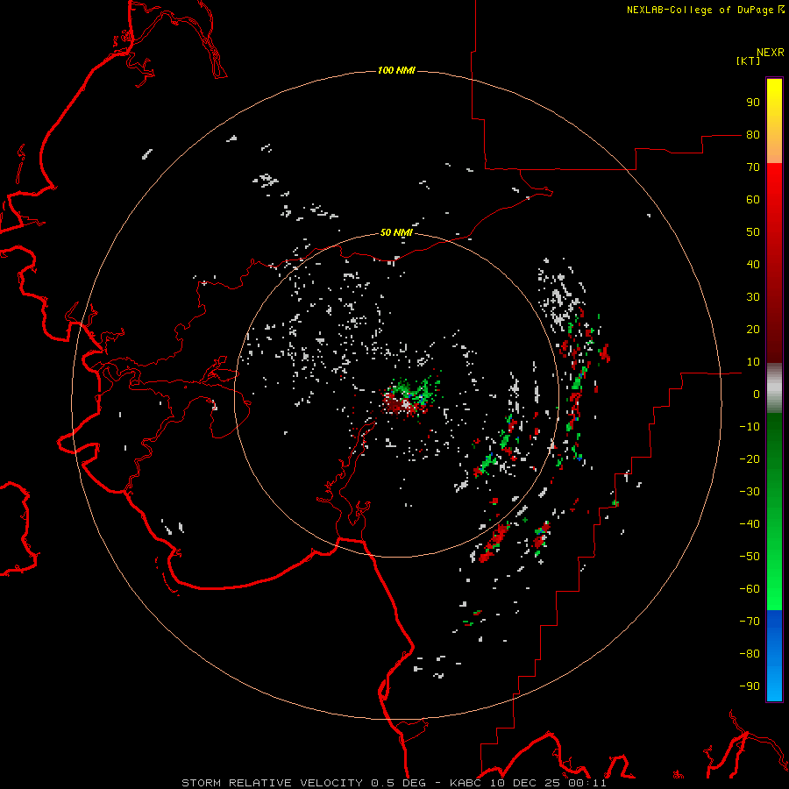The height and width of the screenshot is (789, 789).
Task: Click the -80 value on velocity scale
Action: pos(750,654)
